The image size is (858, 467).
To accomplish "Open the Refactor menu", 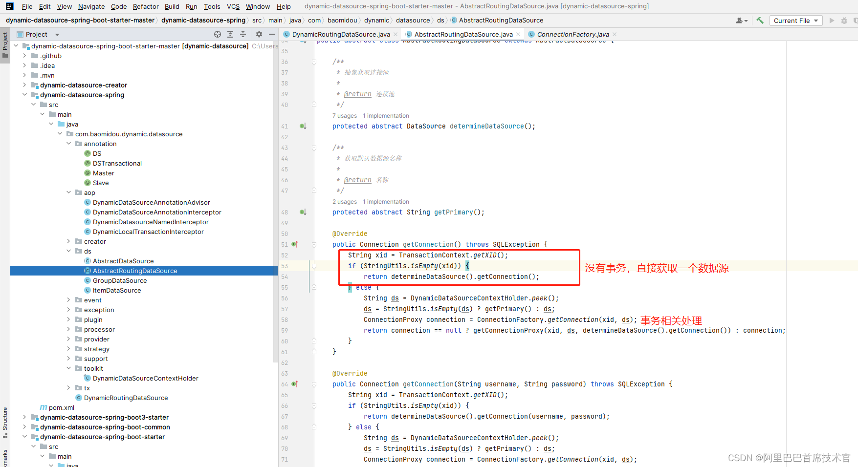I will (x=146, y=6).
